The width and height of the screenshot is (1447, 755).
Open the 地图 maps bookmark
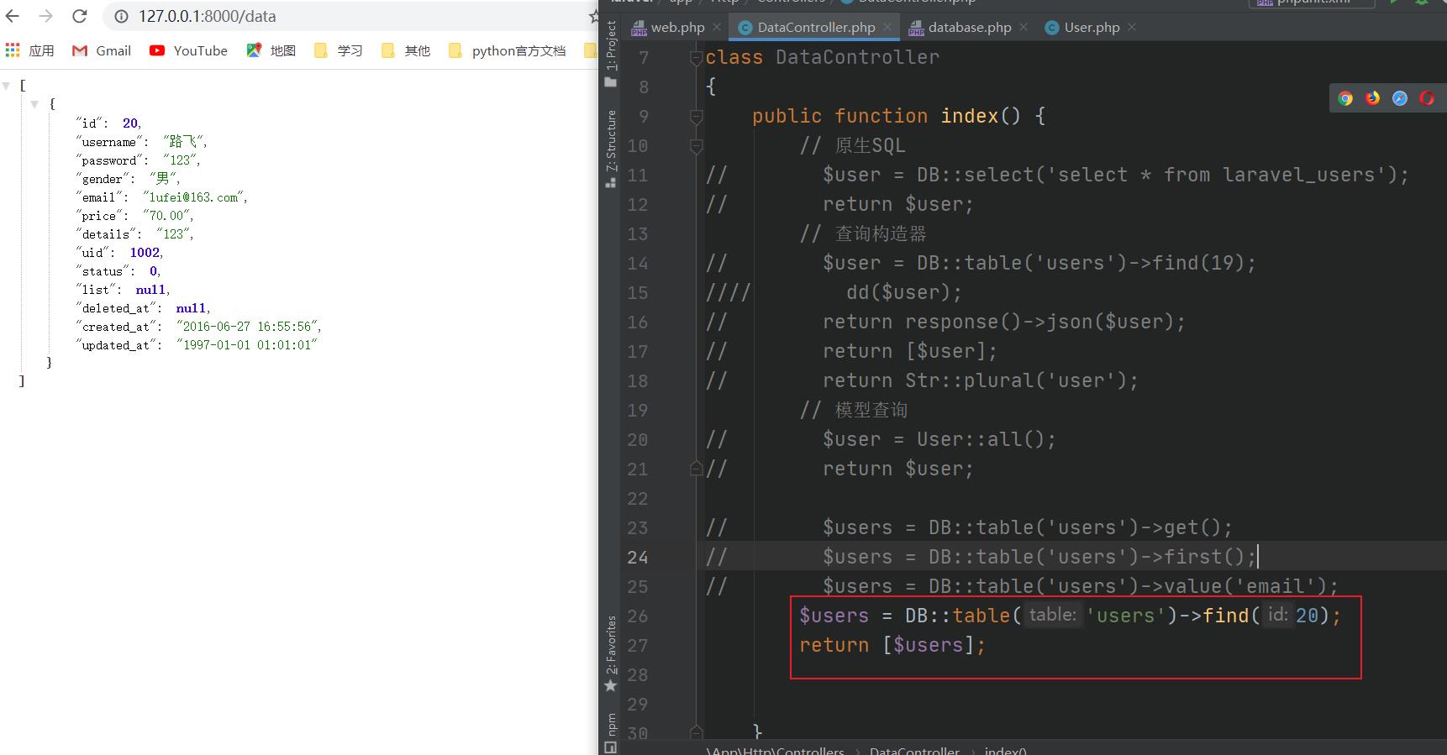pos(271,50)
